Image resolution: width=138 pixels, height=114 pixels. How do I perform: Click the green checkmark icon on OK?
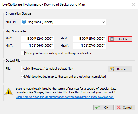pyautogui.click(x=97, y=107)
